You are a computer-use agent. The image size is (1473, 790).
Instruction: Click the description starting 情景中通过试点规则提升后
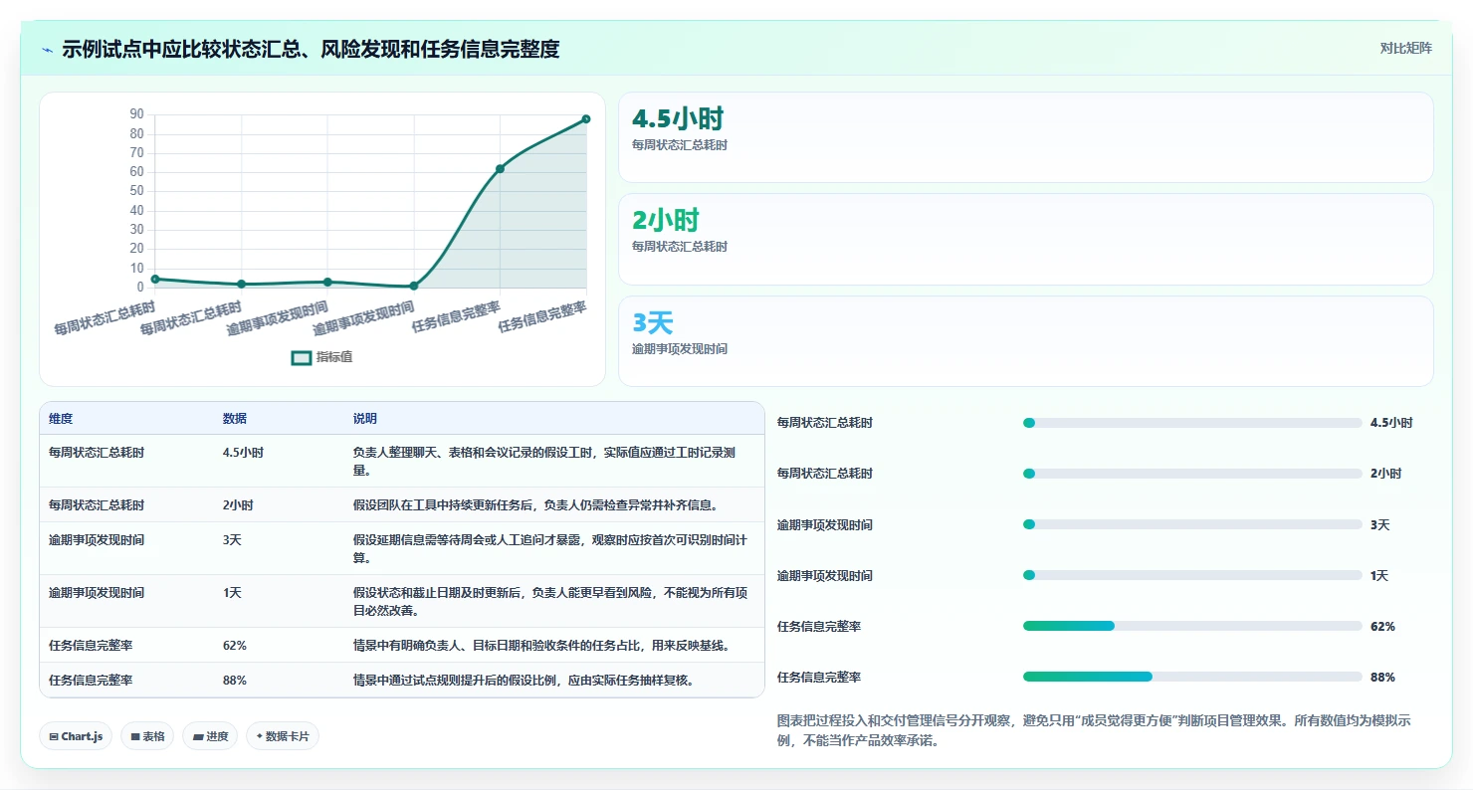(524, 680)
